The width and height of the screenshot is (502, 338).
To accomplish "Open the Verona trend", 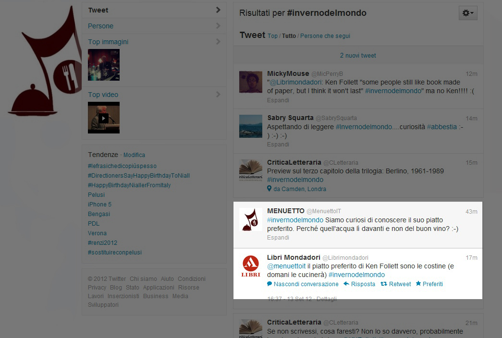I will tap(98, 233).
